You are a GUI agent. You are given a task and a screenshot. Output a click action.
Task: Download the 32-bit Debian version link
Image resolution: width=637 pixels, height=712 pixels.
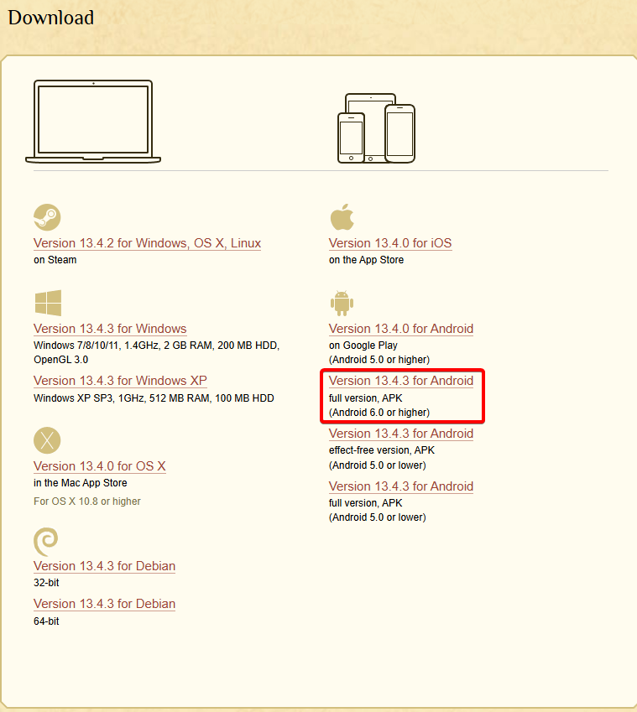105,566
